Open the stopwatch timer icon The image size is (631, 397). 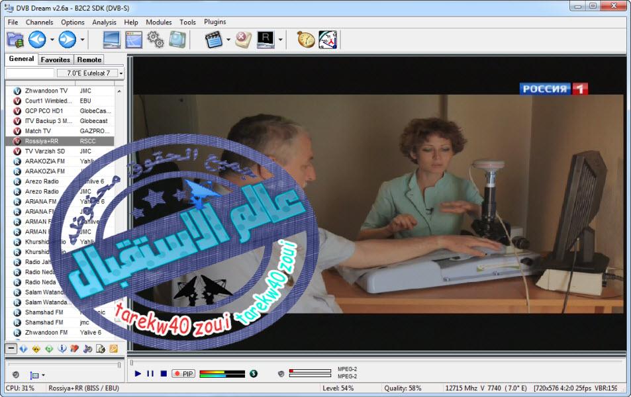[306, 40]
